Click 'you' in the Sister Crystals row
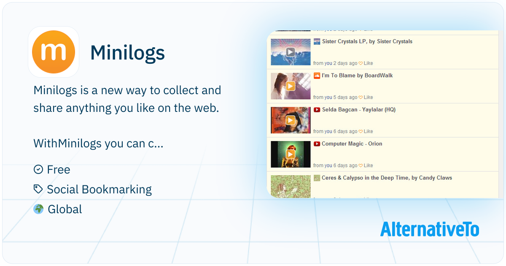This screenshot has height=266, width=506. 328,63
